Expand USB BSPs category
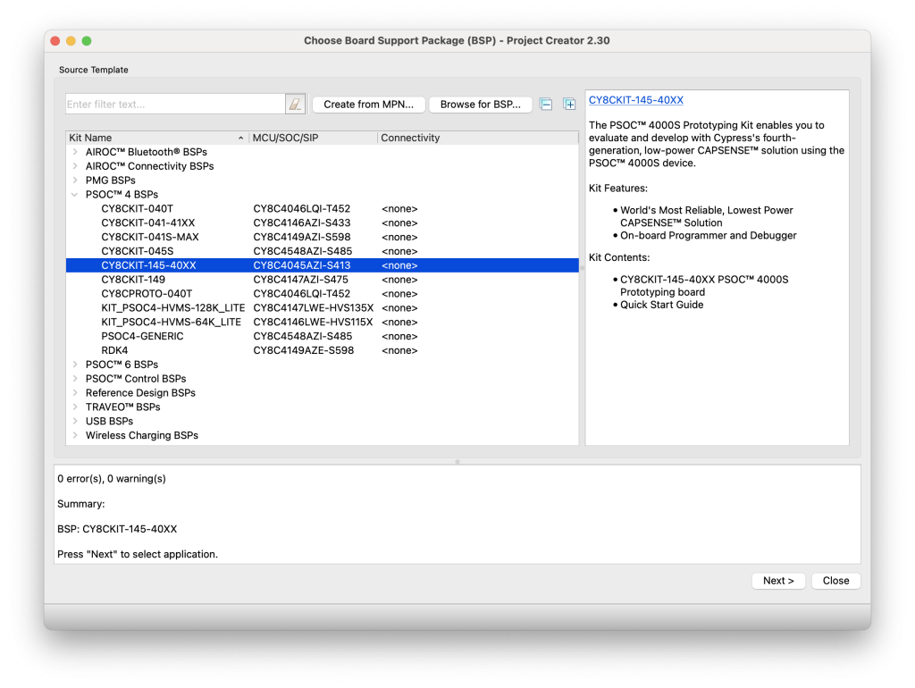Viewport: 915px width, 688px height. [75, 422]
